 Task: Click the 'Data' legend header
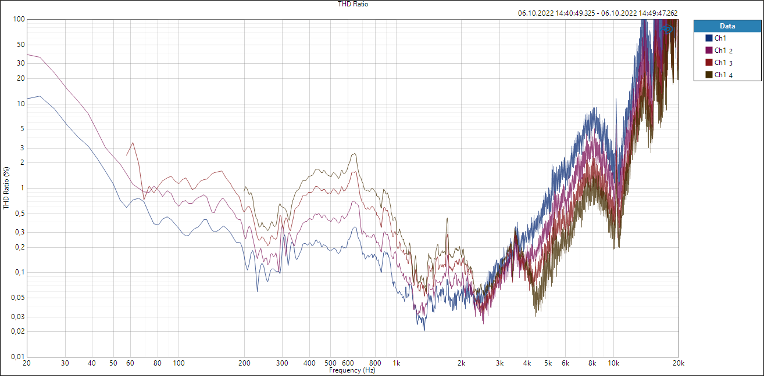pyautogui.click(x=727, y=26)
